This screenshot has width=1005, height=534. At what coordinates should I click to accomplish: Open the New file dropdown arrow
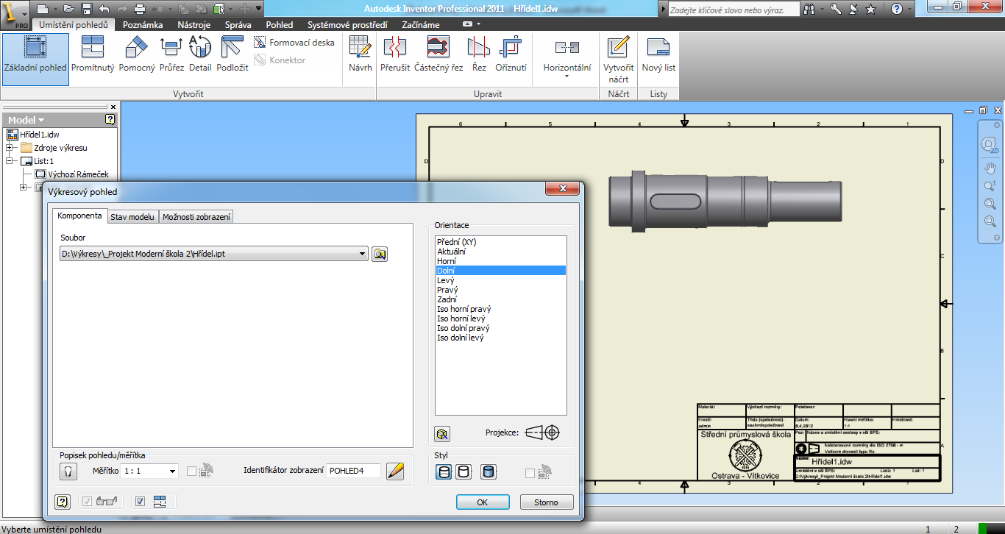point(54,9)
